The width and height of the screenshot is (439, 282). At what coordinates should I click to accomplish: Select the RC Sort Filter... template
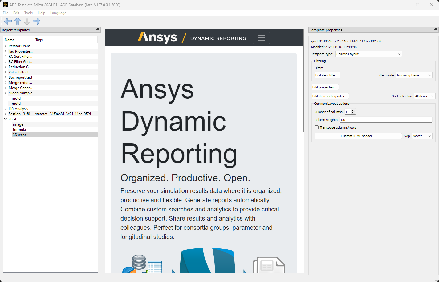pyautogui.click(x=20, y=57)
